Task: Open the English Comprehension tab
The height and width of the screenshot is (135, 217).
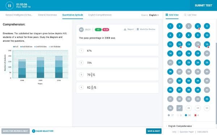Action: [x=100, y=15]
